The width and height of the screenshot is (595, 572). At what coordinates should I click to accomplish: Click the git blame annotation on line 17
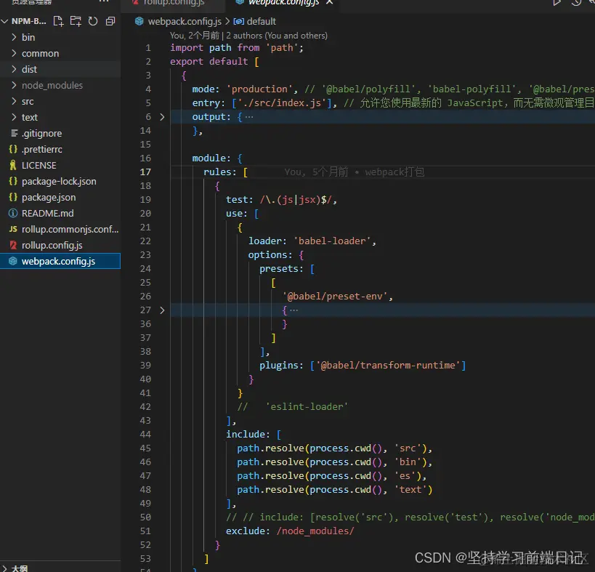pos(354,172)
